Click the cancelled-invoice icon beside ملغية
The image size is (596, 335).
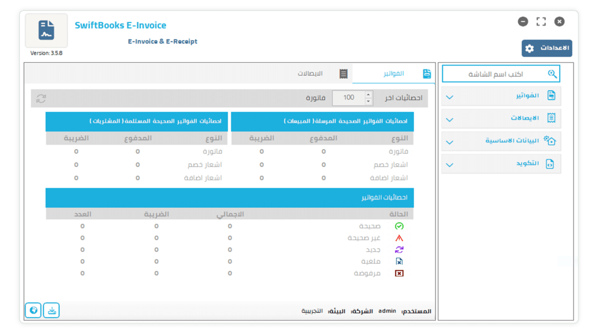click(399, 261)
